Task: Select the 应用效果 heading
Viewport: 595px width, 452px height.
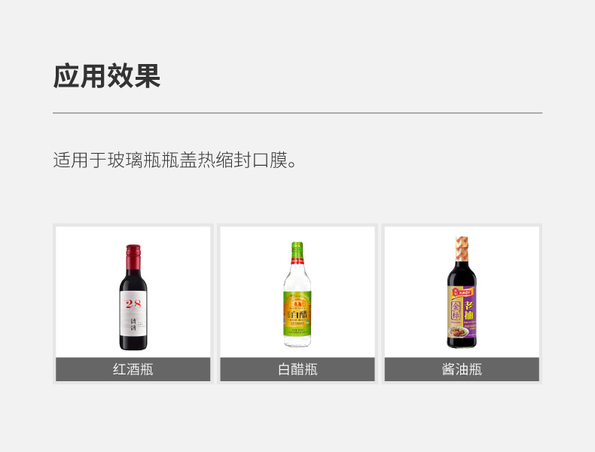Action: click(x=107, y=76)
